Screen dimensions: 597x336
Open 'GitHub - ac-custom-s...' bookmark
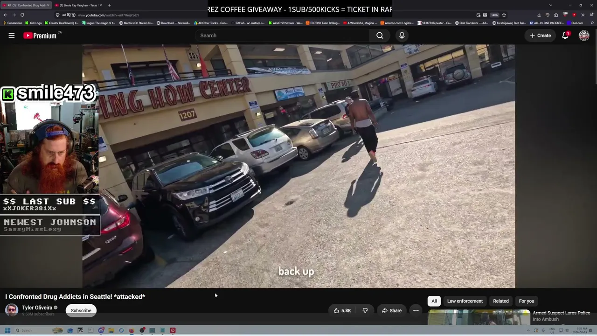(248, 23)
